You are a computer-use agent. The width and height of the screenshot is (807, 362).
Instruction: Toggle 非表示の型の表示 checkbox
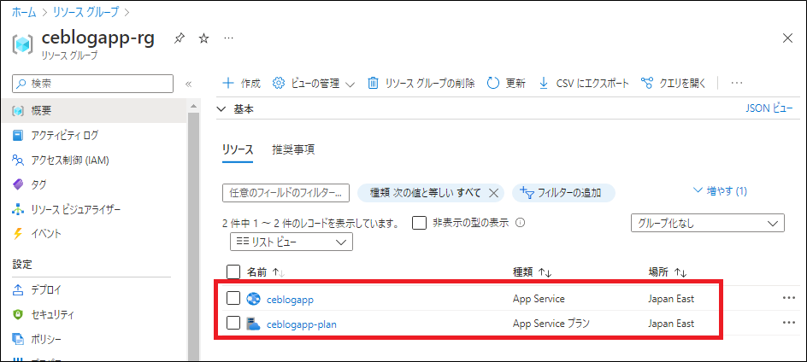(420, 223)
